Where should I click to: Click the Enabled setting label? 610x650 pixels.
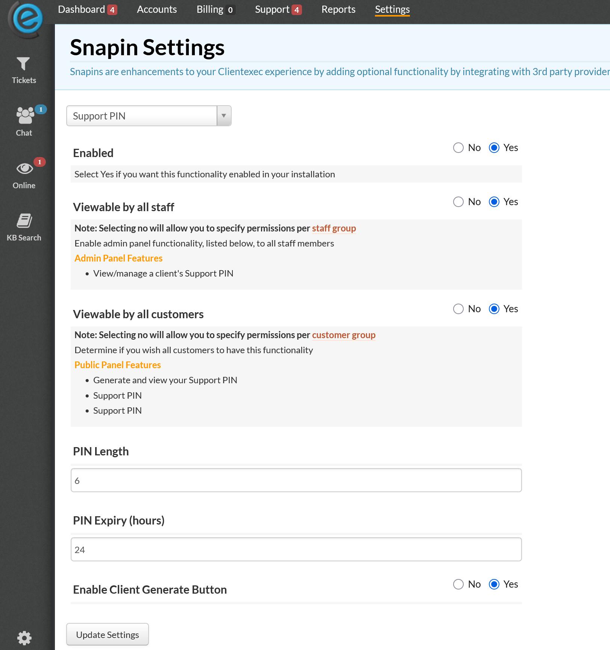coord(93,153)
